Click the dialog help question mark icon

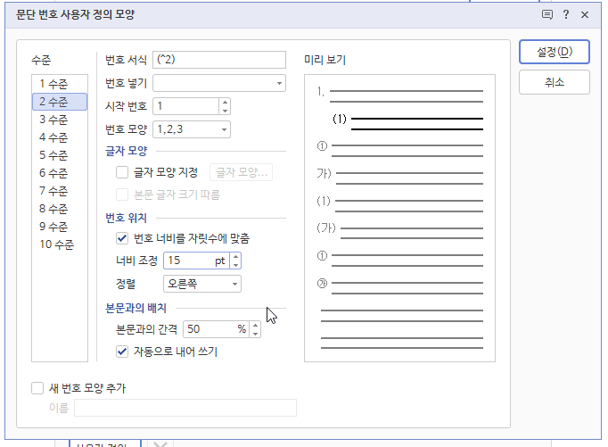[566, 15]
